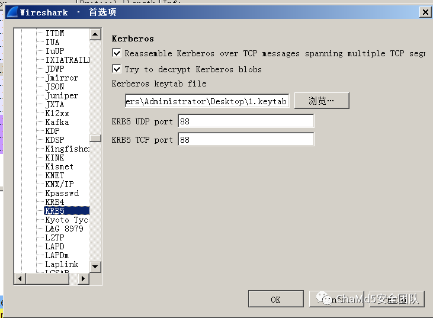This screenshot has height=318, width=433.
Task: Select Laplink protocol entry
Action: (x=62, y=264)
